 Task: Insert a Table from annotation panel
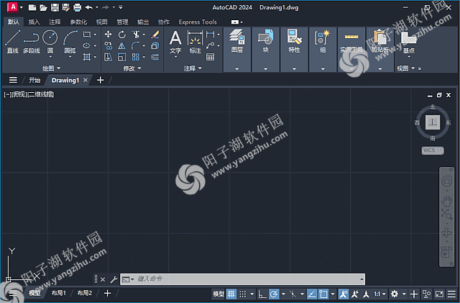tap(211, 57)
